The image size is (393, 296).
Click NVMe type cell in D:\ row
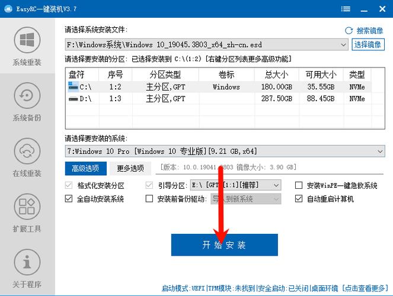pos(357,99)
